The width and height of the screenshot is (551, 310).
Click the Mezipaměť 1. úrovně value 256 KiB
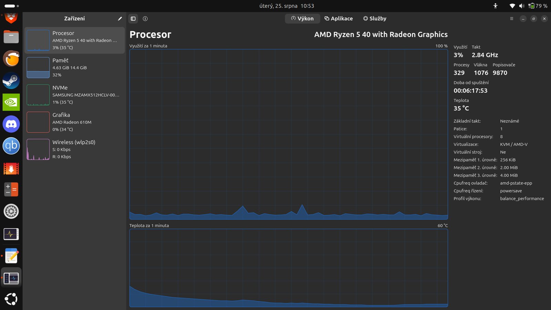point(508,160)
